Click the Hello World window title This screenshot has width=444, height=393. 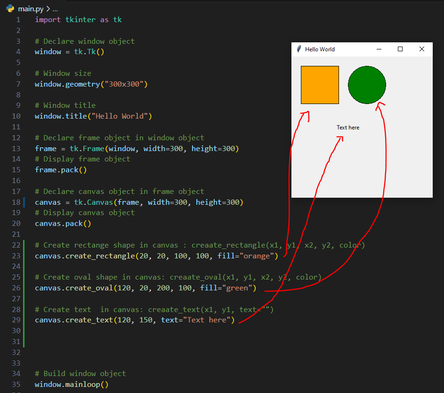320,49
